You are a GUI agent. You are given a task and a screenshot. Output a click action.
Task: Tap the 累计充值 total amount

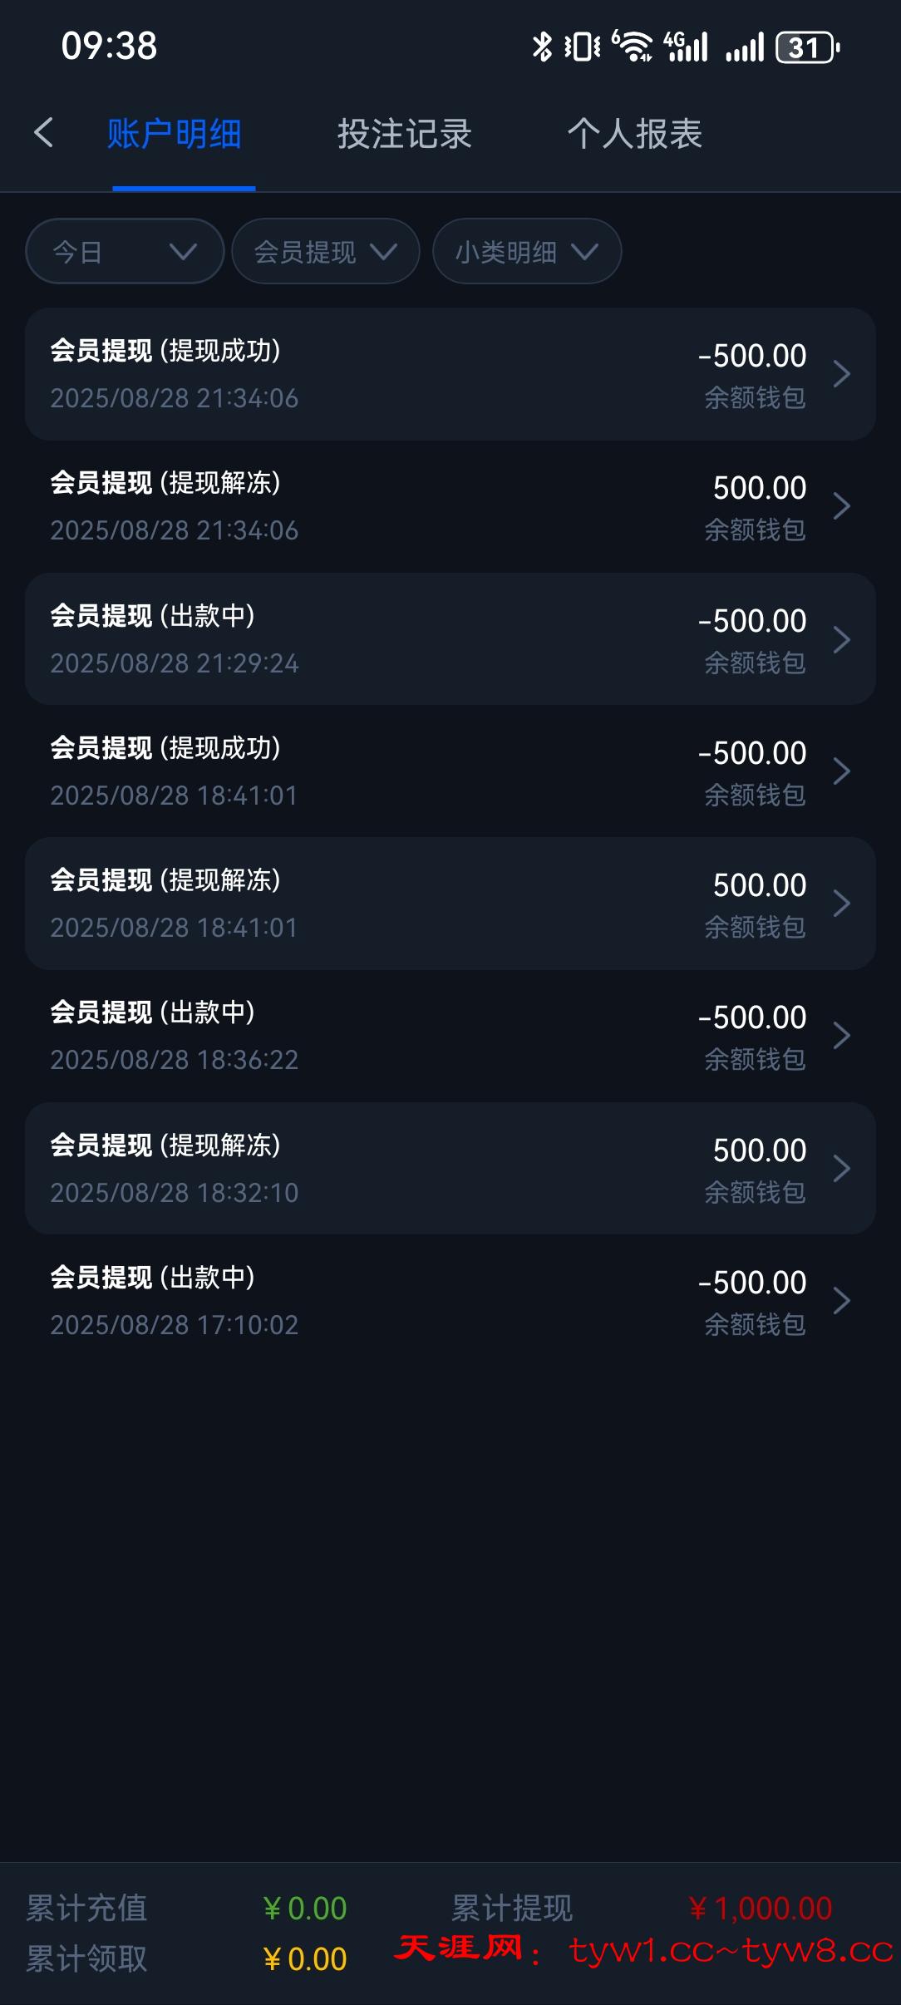click(305, 1909)
